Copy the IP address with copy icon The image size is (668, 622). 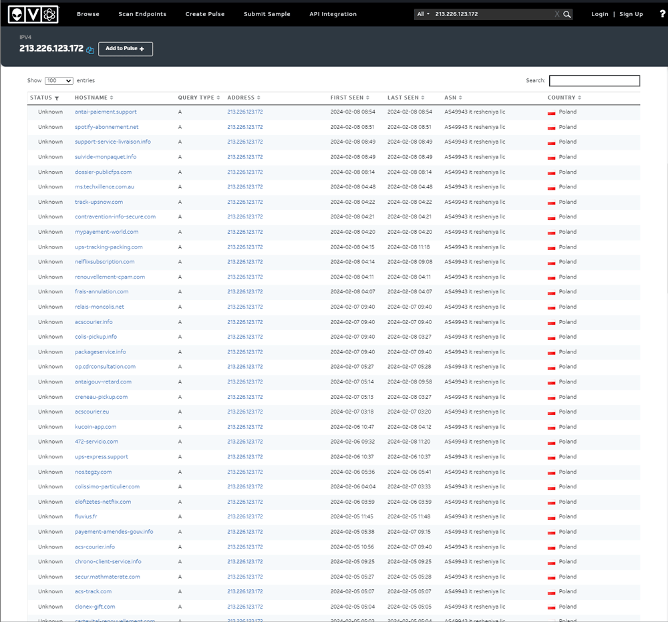(x=90, y=50)
